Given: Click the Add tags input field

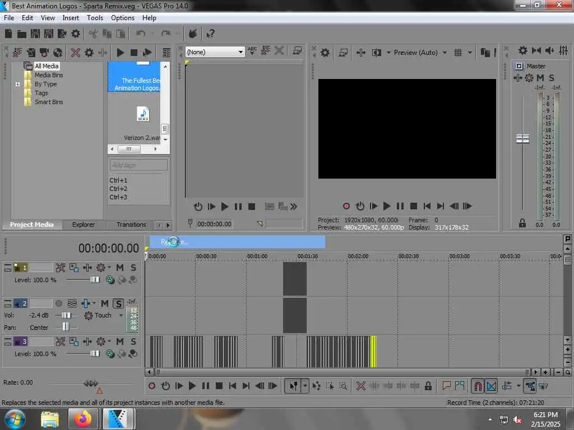Looking at the screenshot, I should click(x=138, y=165).
